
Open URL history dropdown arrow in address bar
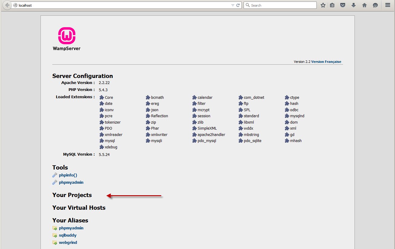233,5
